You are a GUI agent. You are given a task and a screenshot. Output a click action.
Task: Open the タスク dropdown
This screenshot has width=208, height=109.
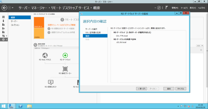click(200, 46)
